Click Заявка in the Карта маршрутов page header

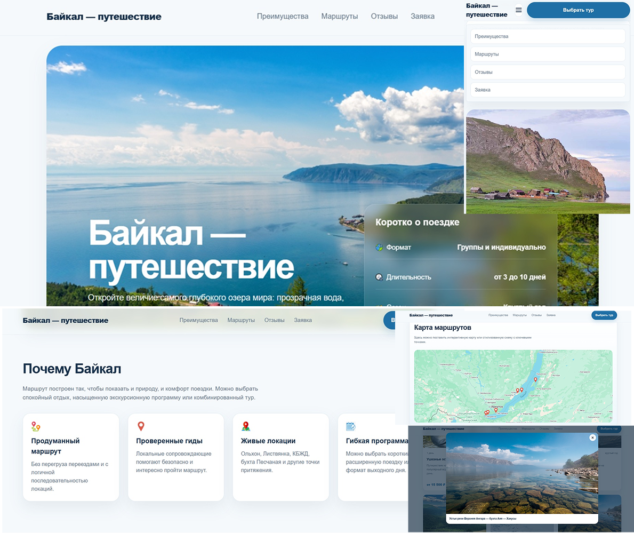pyautogui.click(x=551, y=315)
